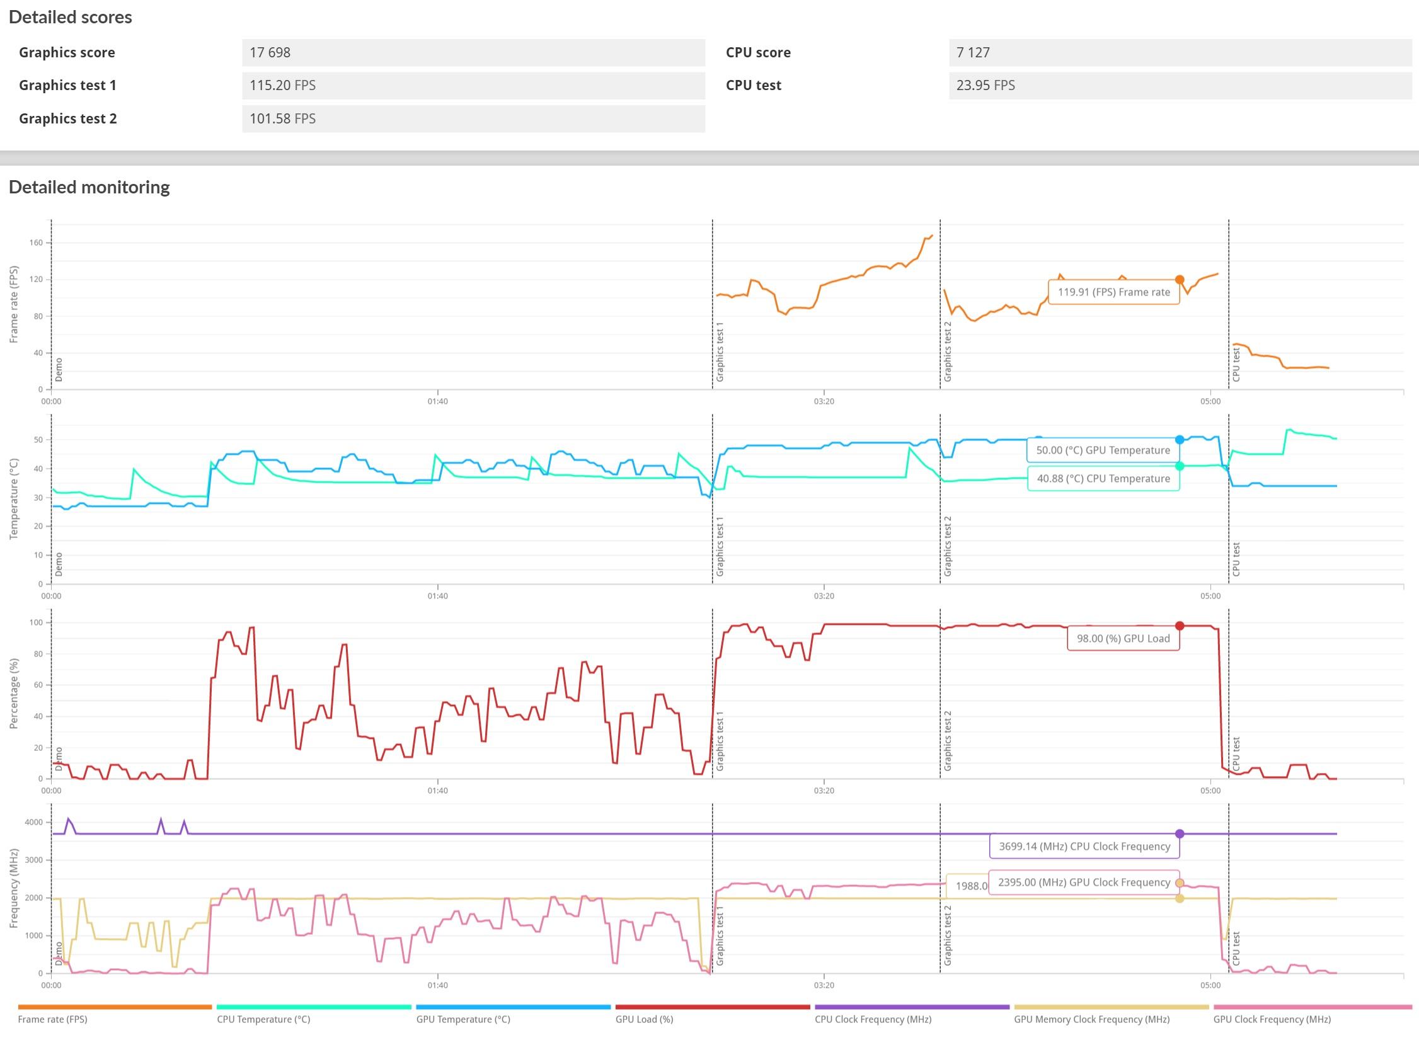Click the CPU score value 7 127
The width and height of the screenshot is (1419, 1040).
[x=973, y=52]
